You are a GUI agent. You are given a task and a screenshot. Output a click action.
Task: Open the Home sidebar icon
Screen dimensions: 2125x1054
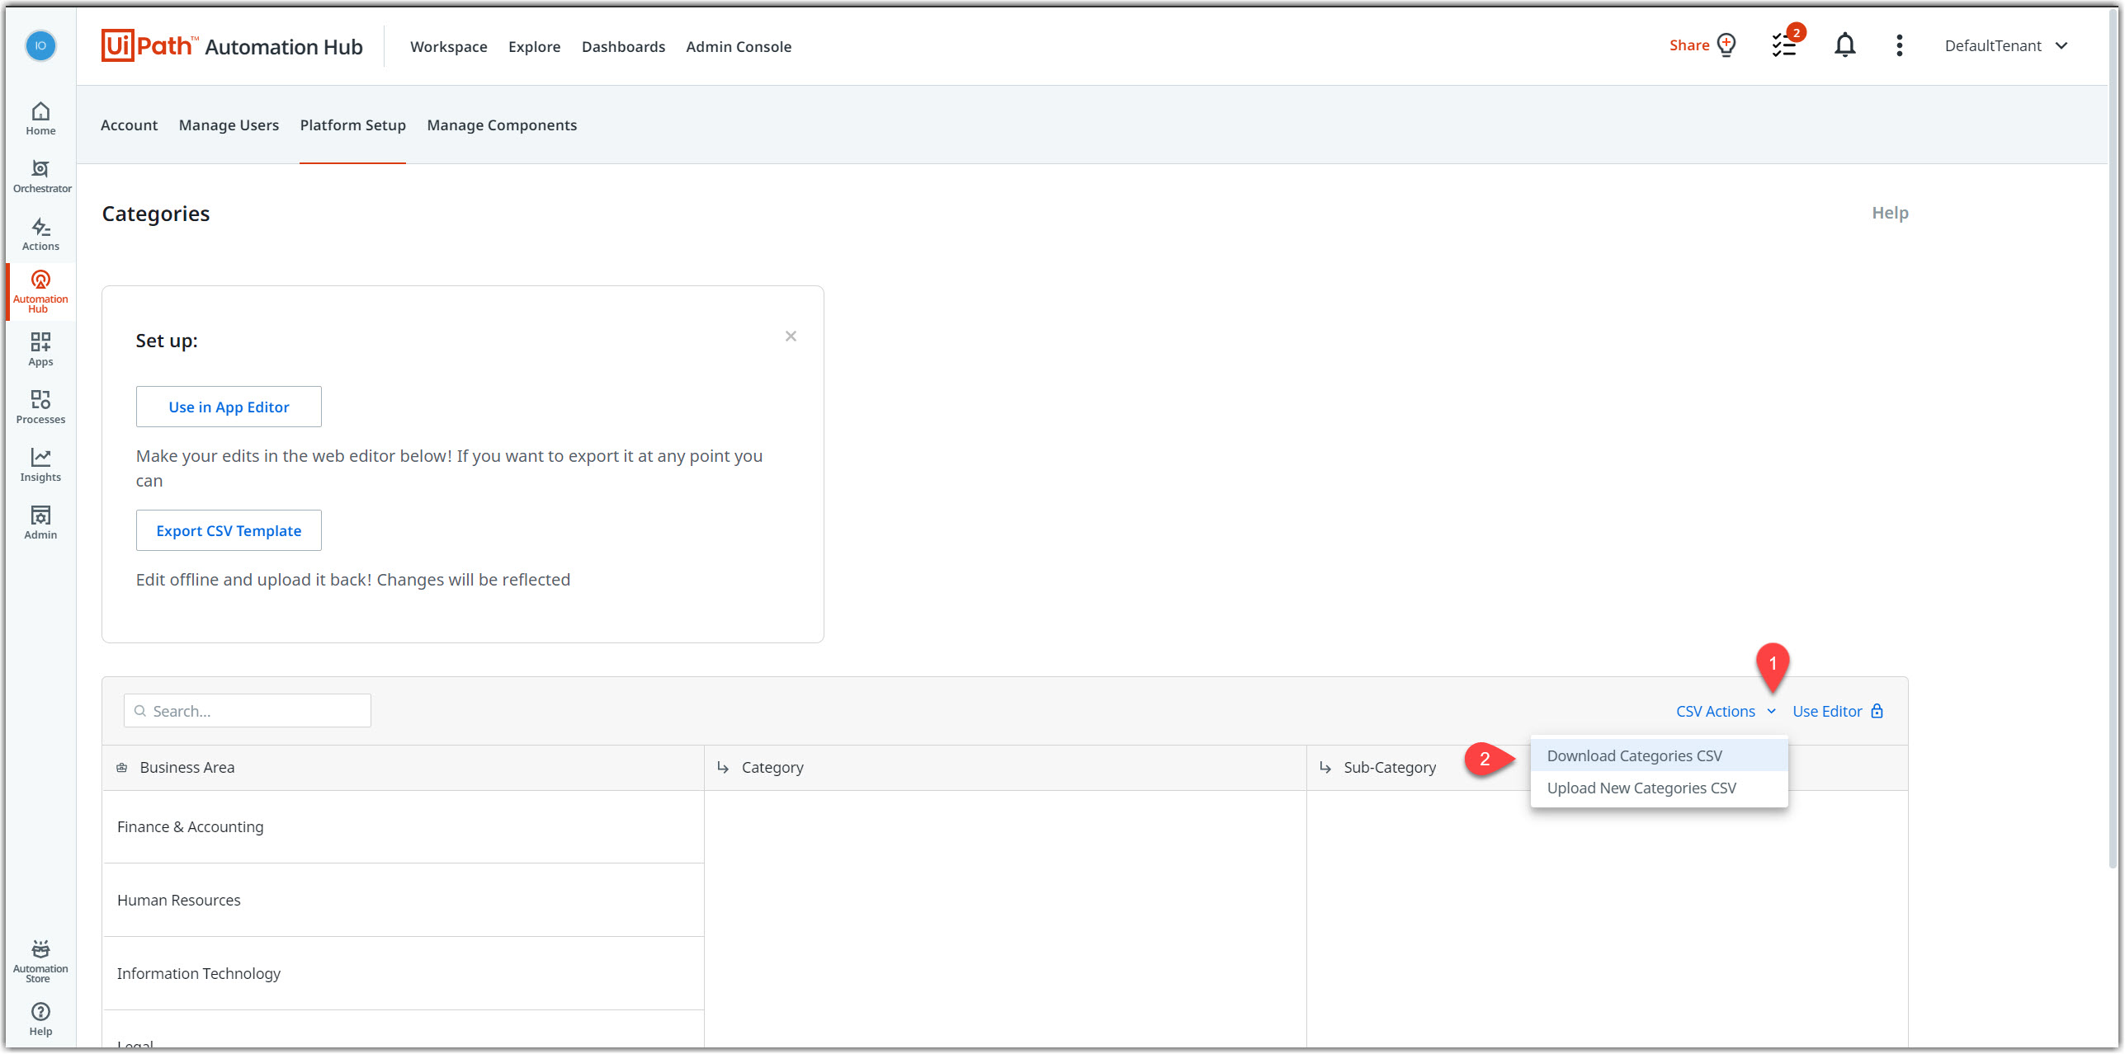tap(40, 119)
